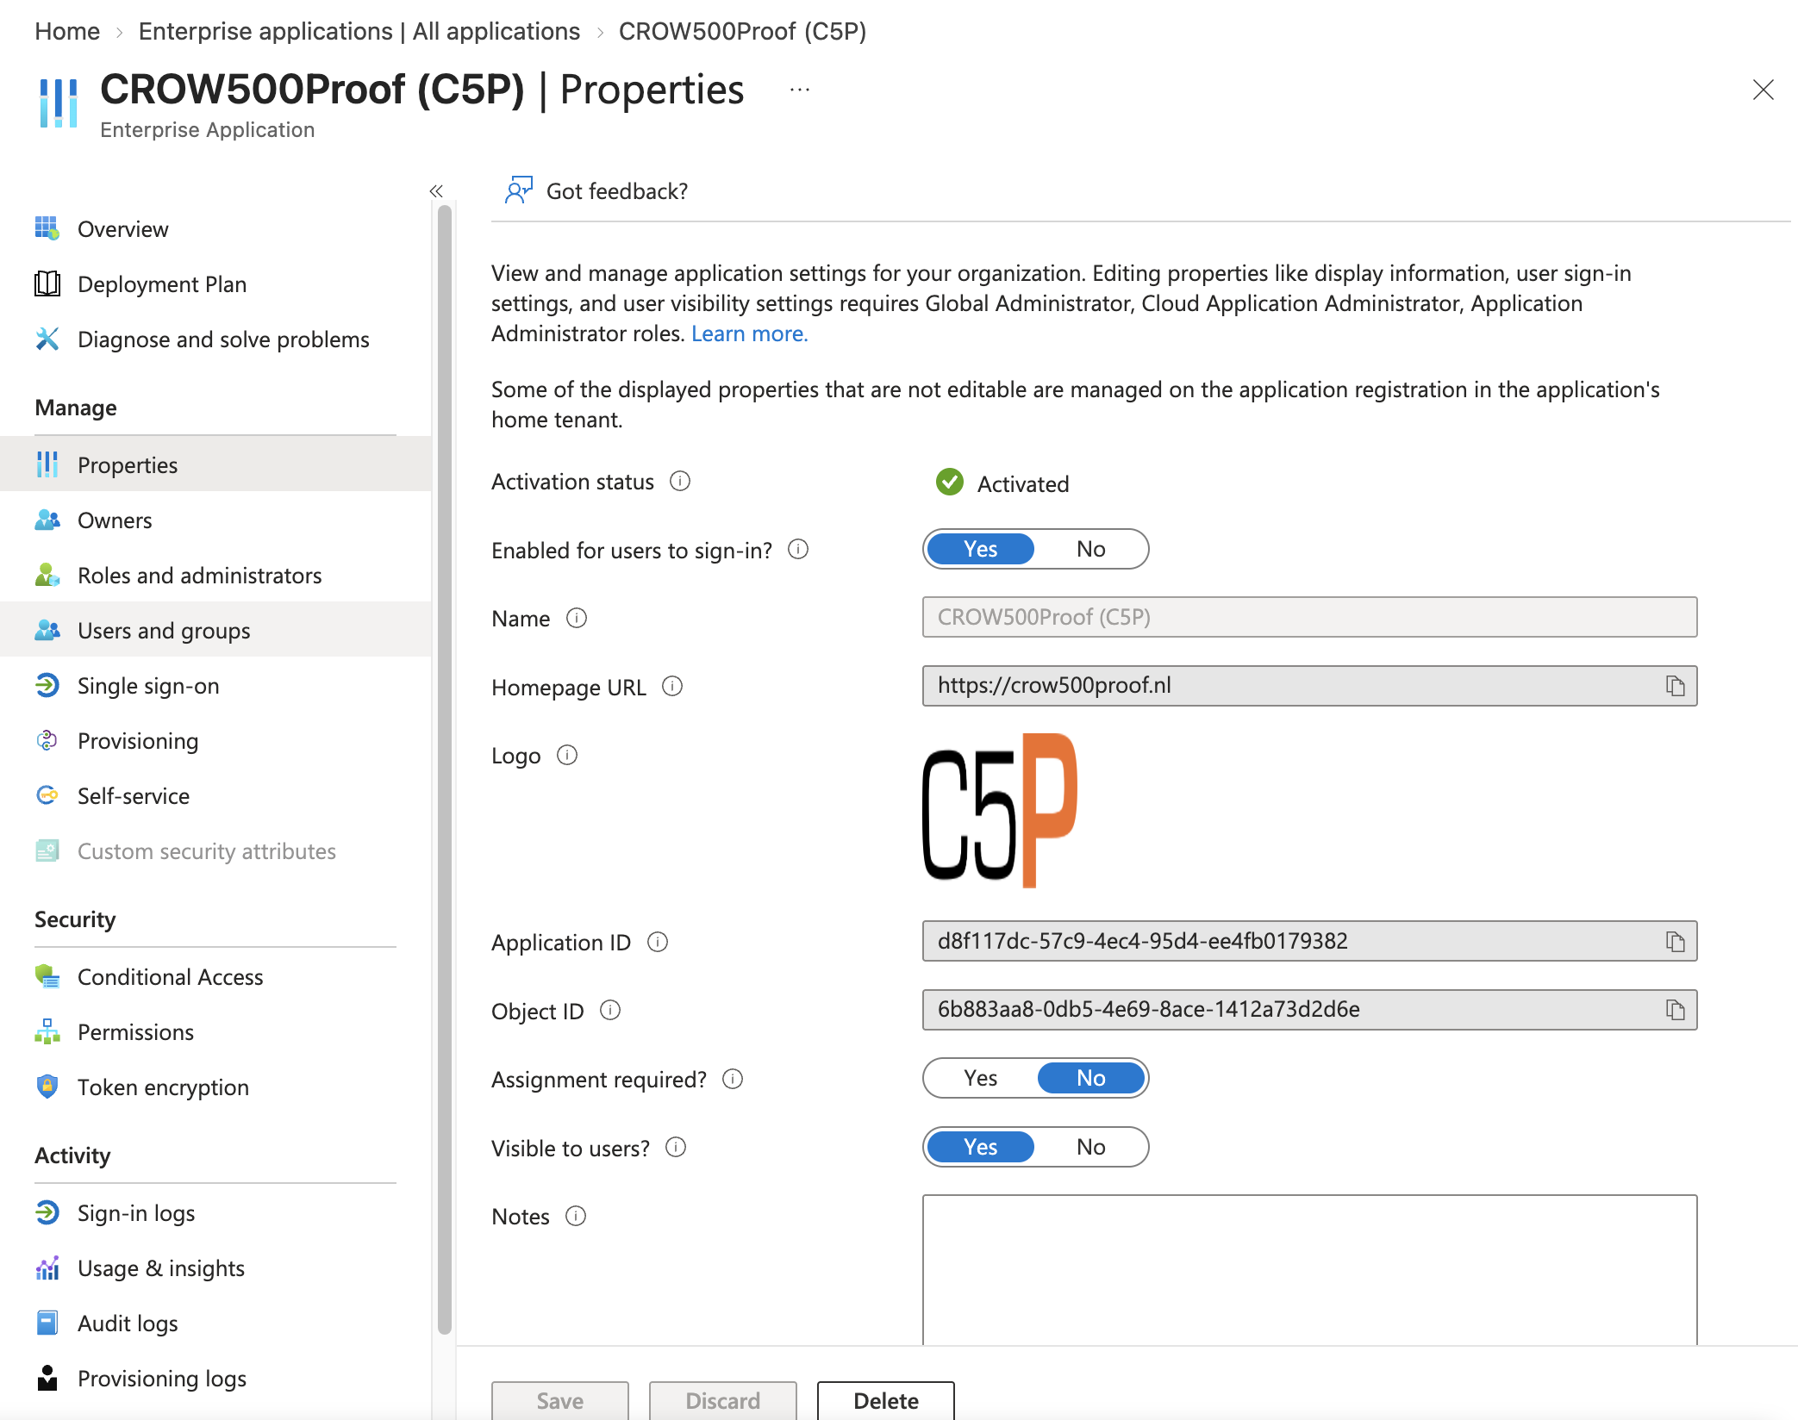
Task: Set Assignment required to Yes
Action: (981, 1078)
